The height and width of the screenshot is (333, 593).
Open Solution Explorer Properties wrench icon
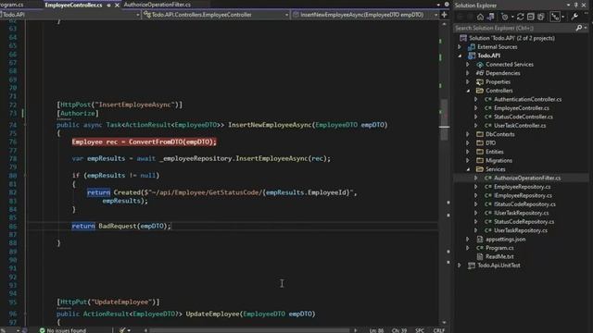click(x=574, y=17)
